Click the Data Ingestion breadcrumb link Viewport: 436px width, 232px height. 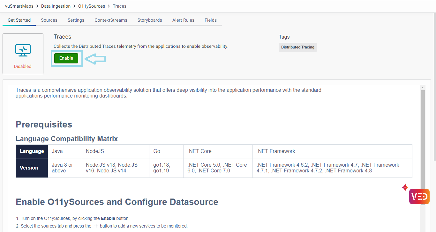coord(56,6)
